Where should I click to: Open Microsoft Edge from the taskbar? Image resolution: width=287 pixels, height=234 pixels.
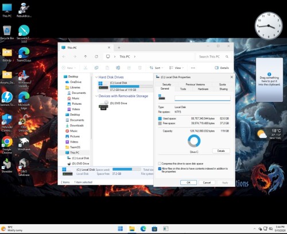(x=143, y=228)
